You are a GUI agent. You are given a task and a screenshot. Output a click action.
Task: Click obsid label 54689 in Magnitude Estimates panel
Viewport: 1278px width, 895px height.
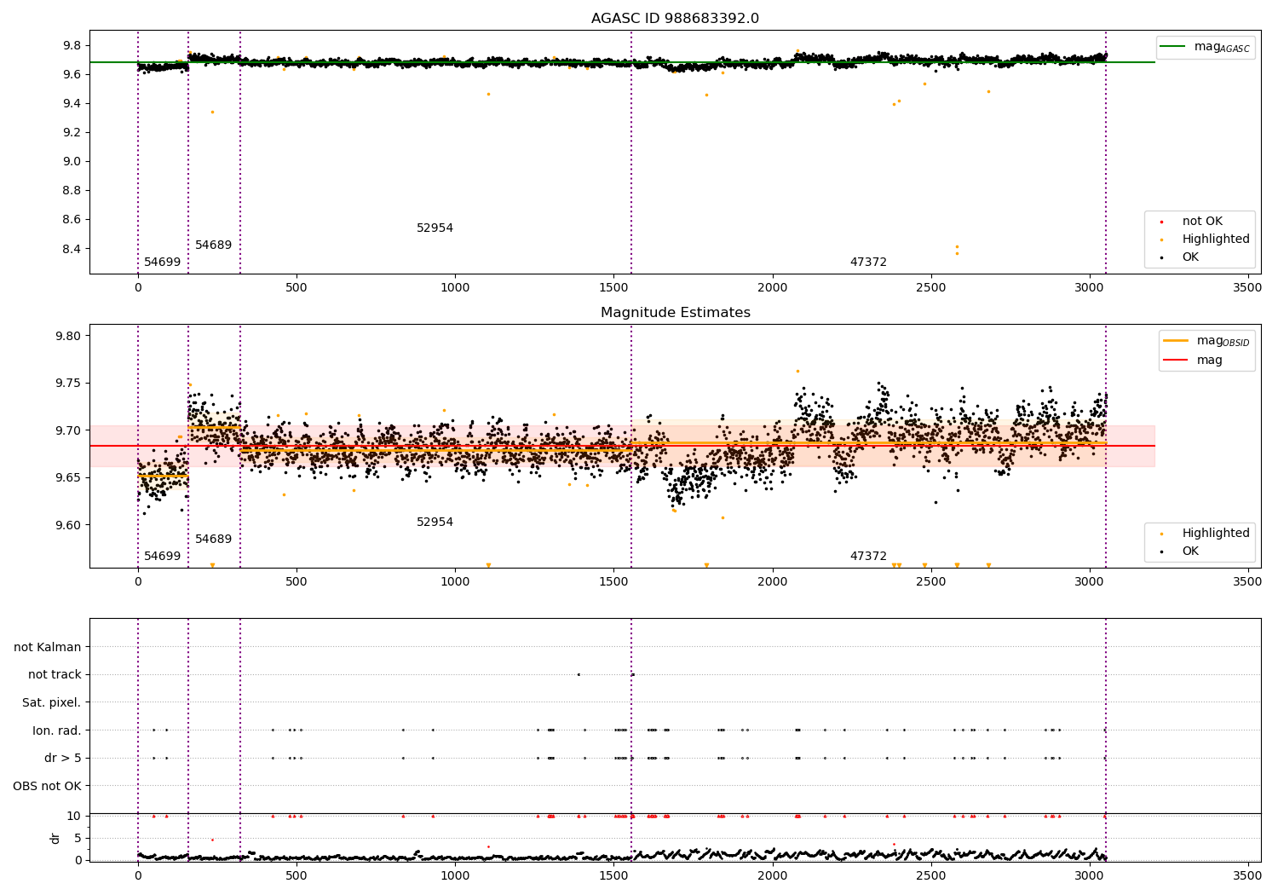tap(213, 540)
